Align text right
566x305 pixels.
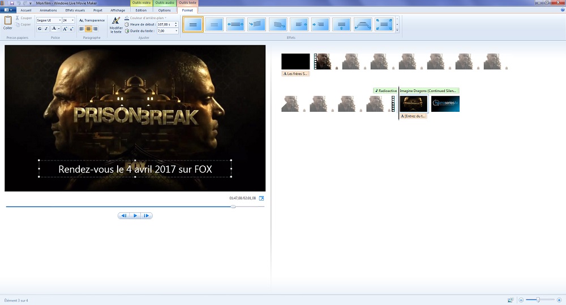(x=95, y=29)
